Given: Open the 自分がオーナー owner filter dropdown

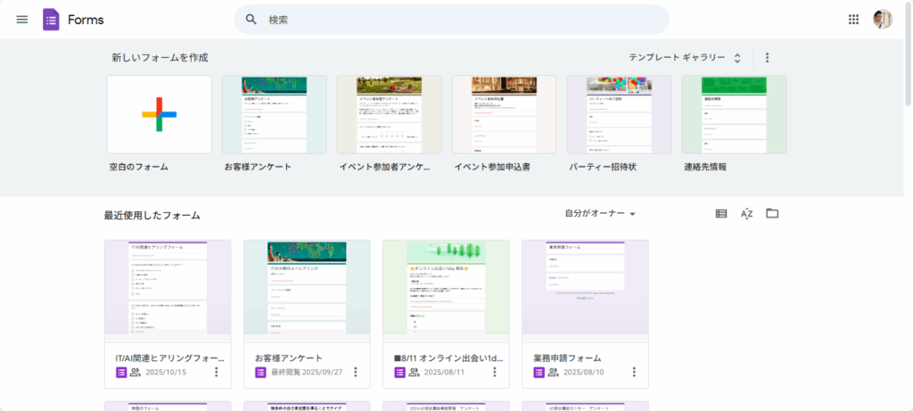Looking at the screenshot, I should pyautogui.click(x=600, y=214).
